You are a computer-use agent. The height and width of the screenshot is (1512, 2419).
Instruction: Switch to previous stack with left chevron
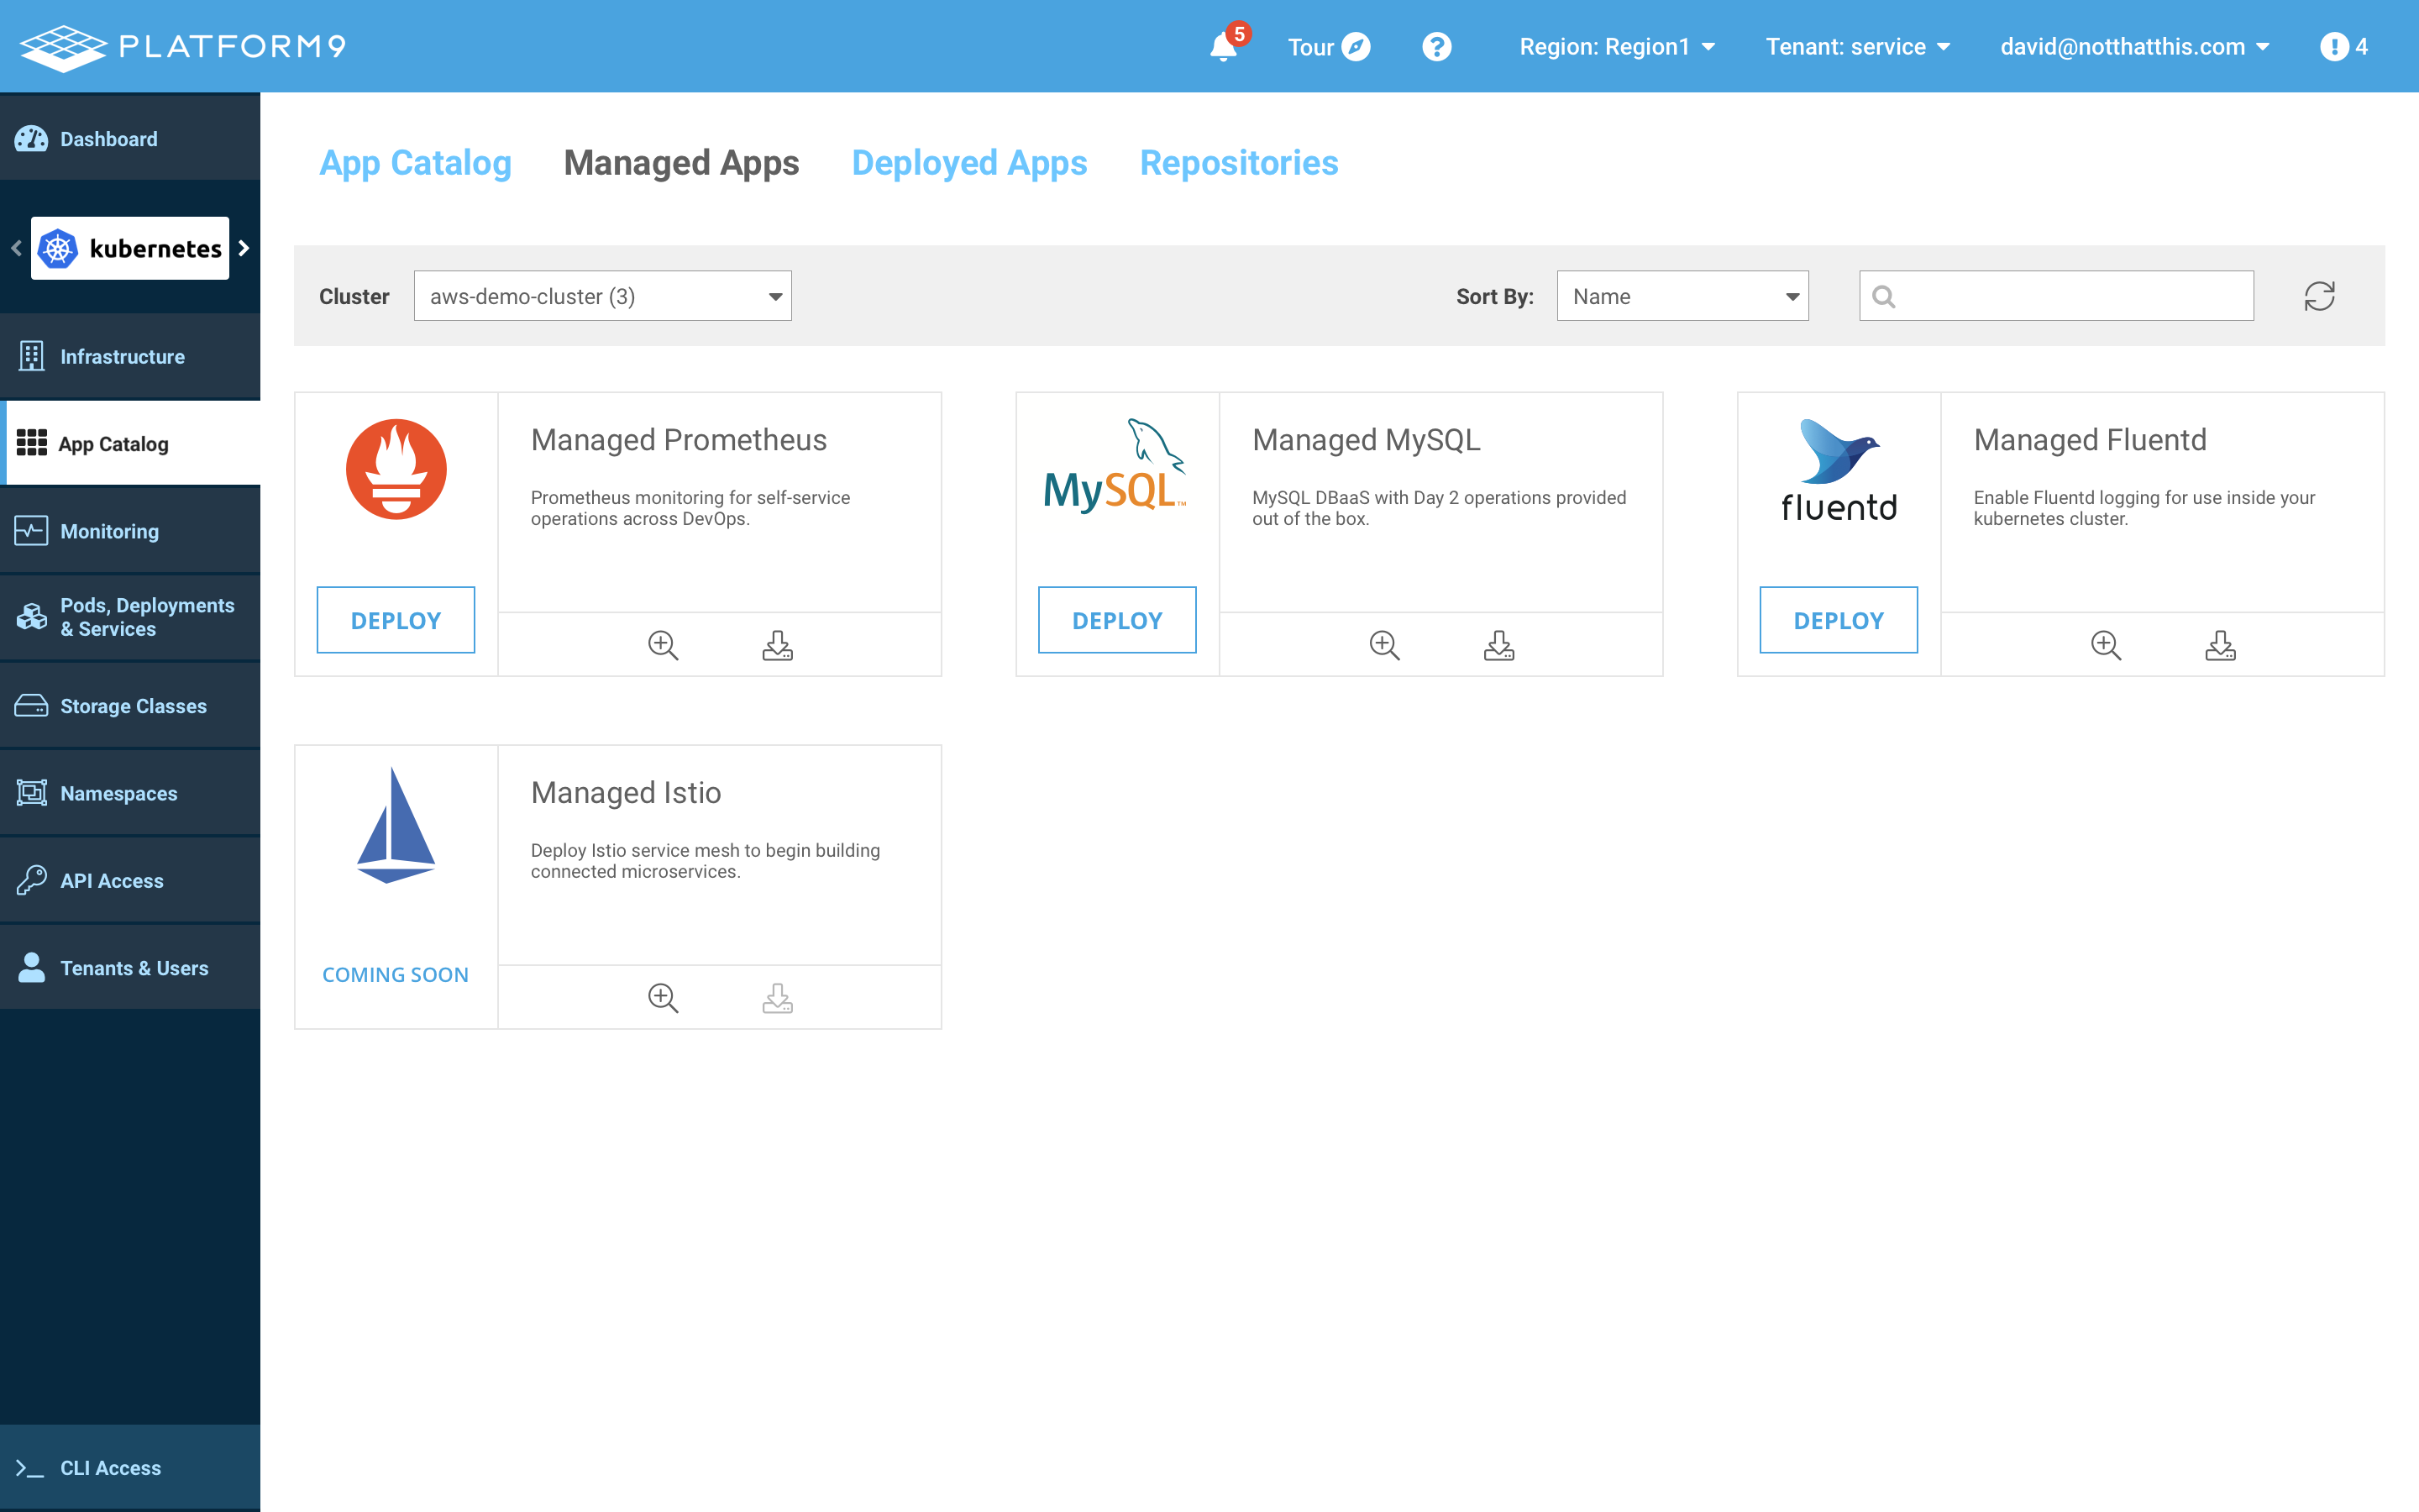[16, 248]
